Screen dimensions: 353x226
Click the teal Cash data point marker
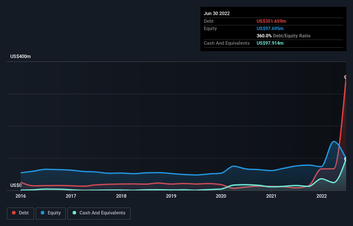click(x=346, y=159)
